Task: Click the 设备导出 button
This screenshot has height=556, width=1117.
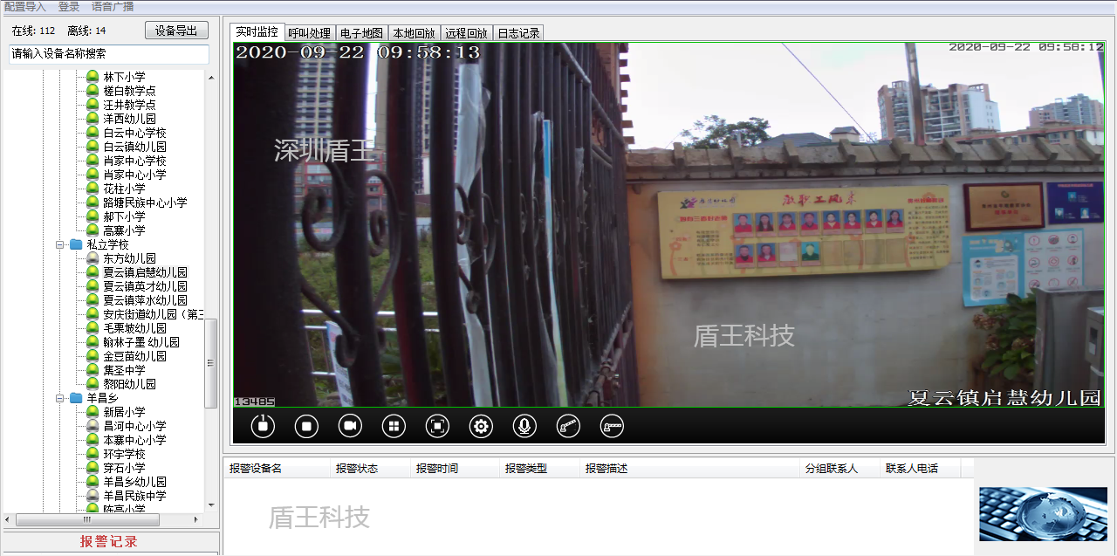Action: coord(176,31)
